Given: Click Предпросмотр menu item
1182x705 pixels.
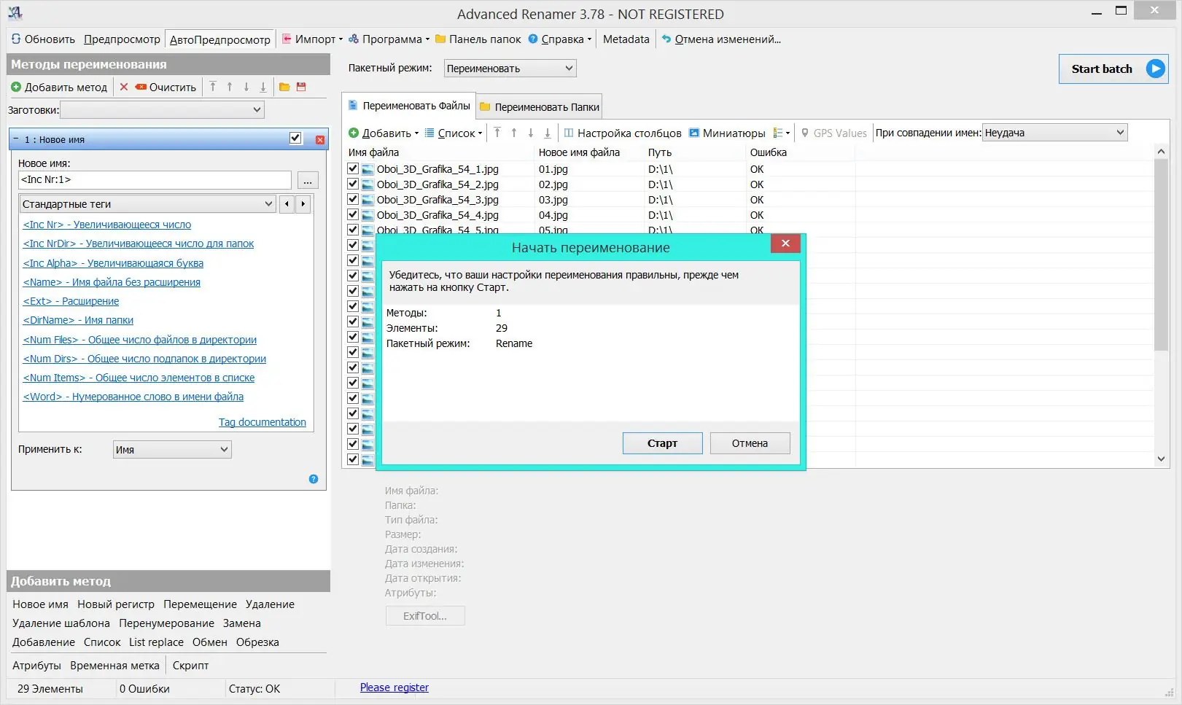Looking at the screenshot, I should [x=122, y=39].
